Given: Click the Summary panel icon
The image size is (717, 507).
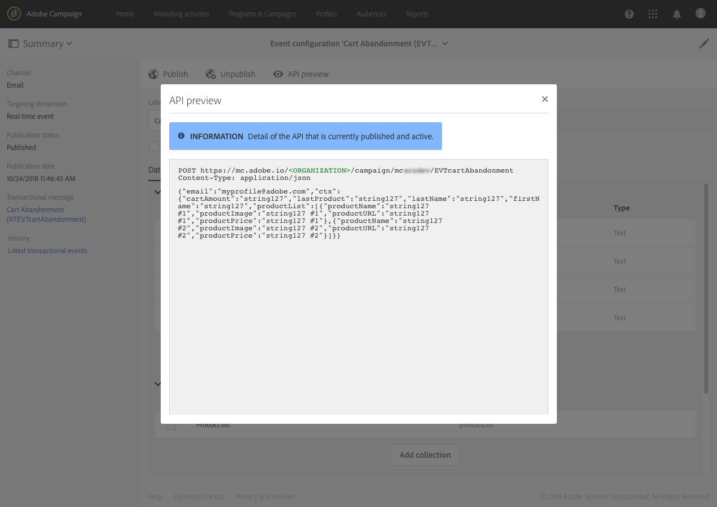Looking at the screenshot, I should pyautogui.click(x=13, y=44).
